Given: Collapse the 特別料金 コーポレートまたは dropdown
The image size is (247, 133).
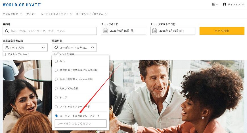Looking at the screenshot, I should [x=74, y=48].
